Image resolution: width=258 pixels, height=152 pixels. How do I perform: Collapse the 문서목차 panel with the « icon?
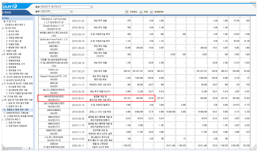(x=31, y=18)
